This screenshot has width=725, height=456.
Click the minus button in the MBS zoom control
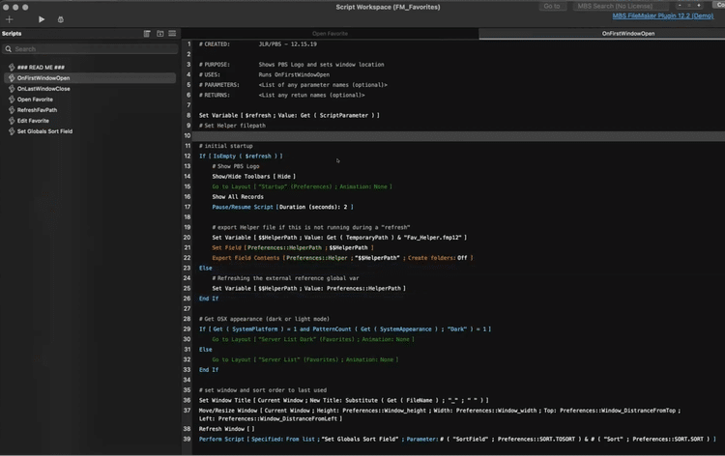[680, 6]
